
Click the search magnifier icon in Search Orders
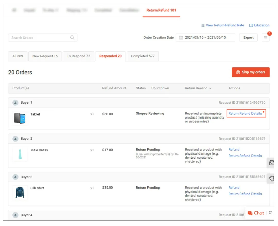tap(72, 38)
